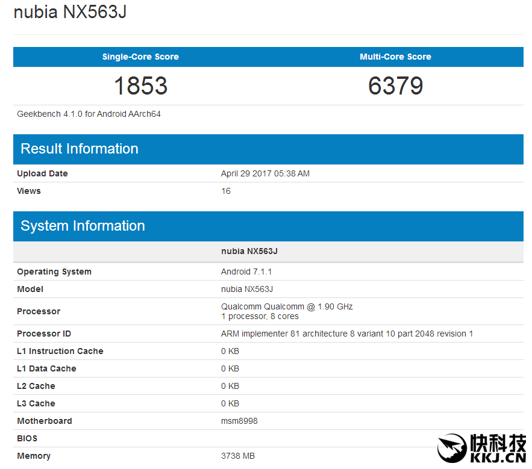The image size is (532, 469).
Task: Click the 3738 MB memory value
Action: pos(238,456)
